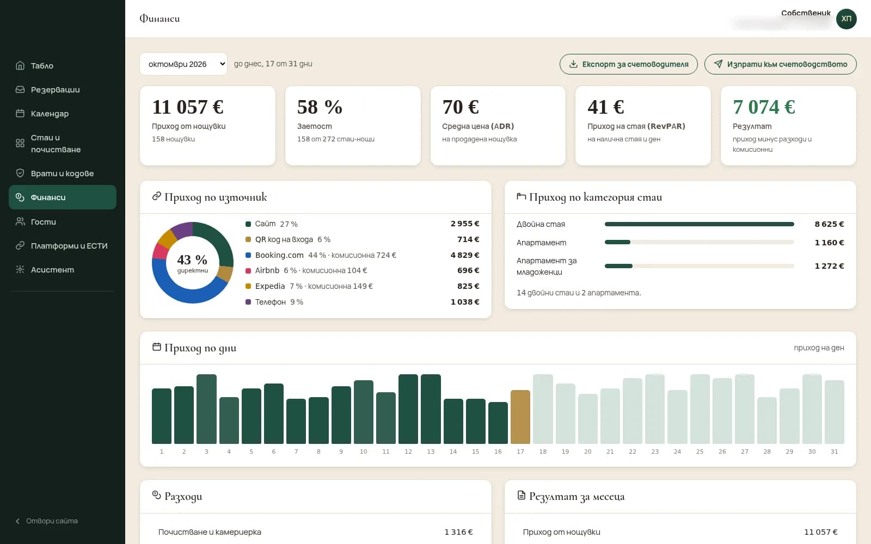Image resolution: width=871 pixels, height=544 pixels.
Task: Click the Телефон legend label
Action: pyautogui.click(x=271, y=302)
